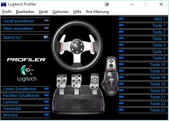Click blue bars icon beside Taste 19
The image size is (169, 121).
121,84
